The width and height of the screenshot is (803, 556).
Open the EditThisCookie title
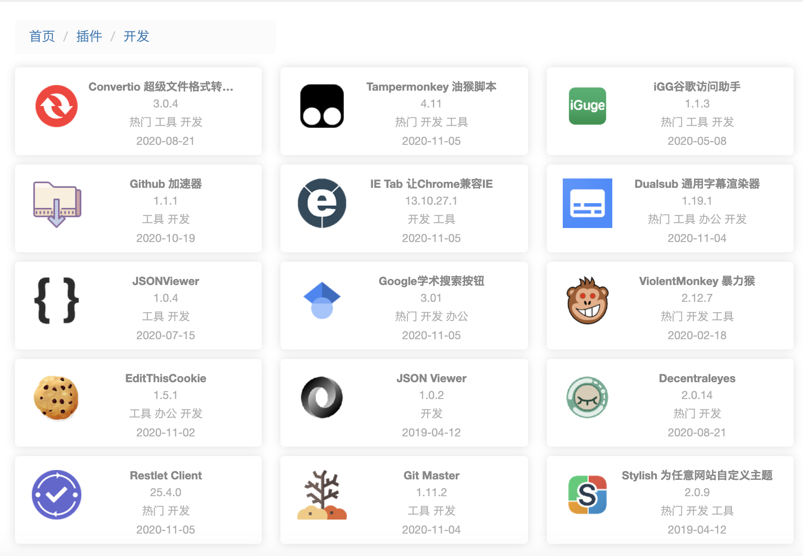tap(166, 378)
